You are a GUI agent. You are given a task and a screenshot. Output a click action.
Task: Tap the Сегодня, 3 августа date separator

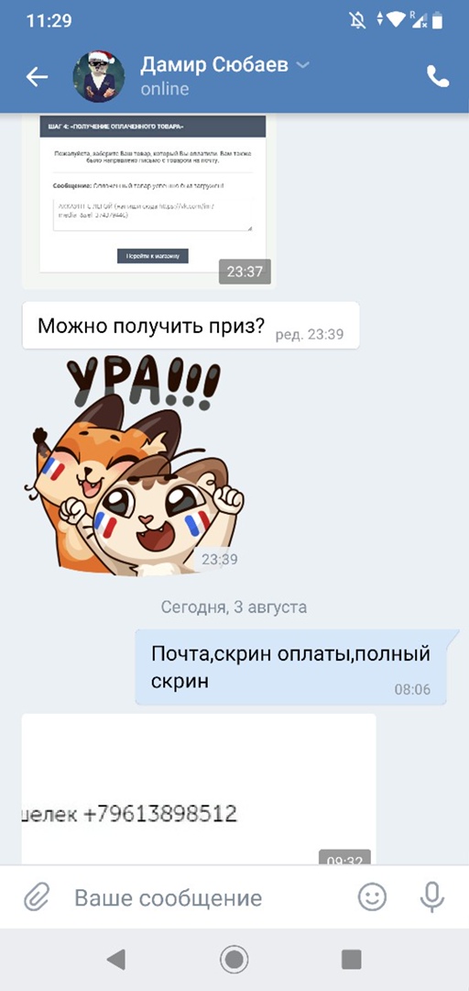coord(234,607)
